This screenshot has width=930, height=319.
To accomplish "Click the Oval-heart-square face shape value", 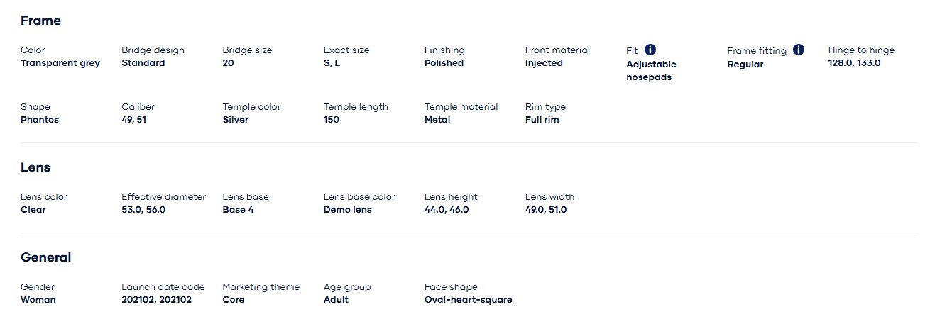I will click(468, 300).
